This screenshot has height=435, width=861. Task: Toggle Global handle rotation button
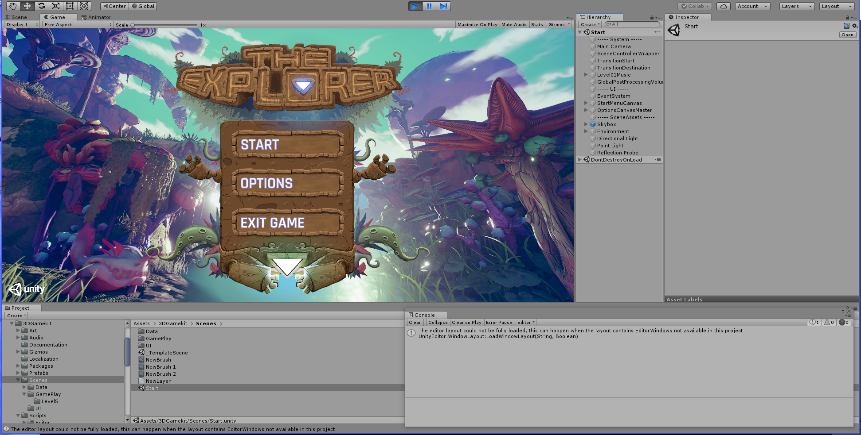pos(143,6)
